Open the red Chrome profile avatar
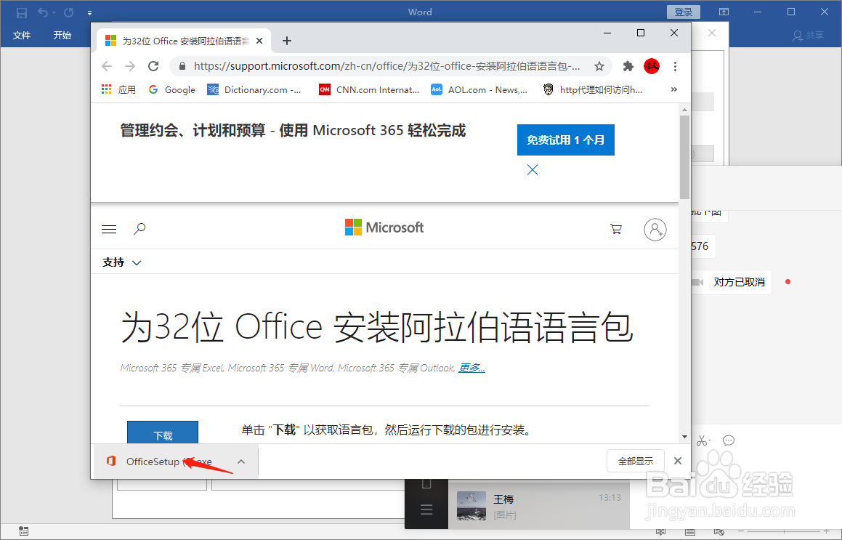 pos(652,66)
